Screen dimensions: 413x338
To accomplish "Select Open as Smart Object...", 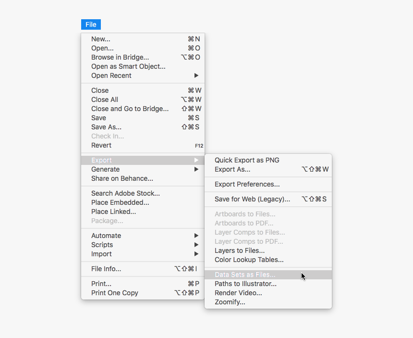I will tap(128, 66).
